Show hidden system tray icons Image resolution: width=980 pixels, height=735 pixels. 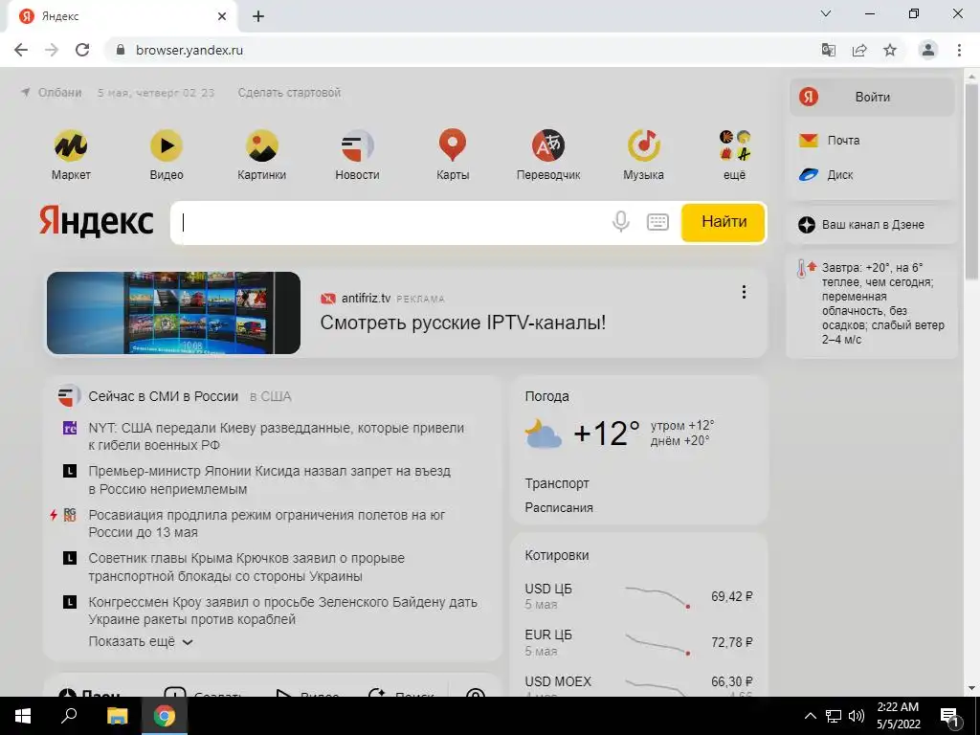(x=810, y=716)
